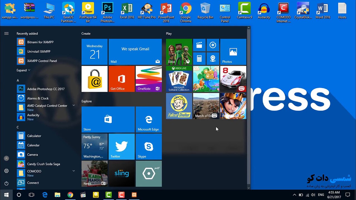Open the News tile
Viewport: 356px width, 200px height.
coord(95,174)
